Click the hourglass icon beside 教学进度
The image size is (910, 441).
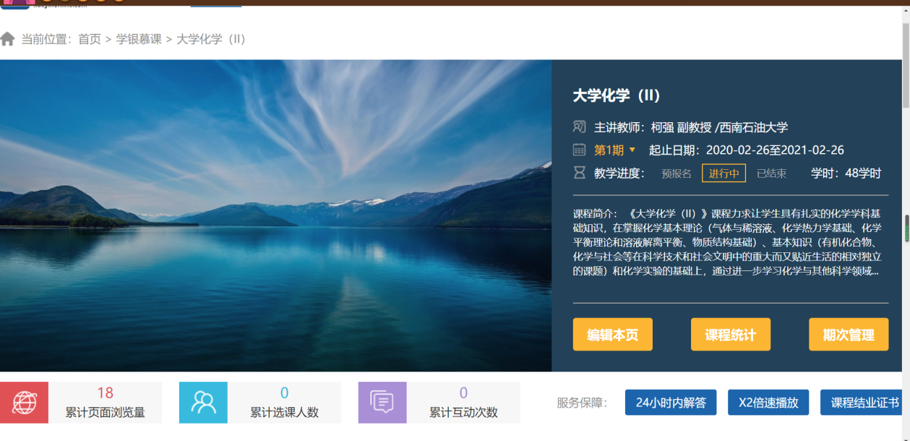(579, 174)
